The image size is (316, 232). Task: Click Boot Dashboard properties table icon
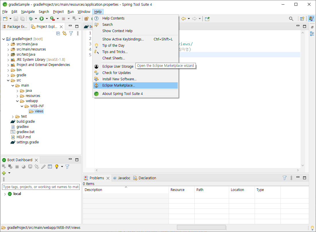click(x=50, y=167)
